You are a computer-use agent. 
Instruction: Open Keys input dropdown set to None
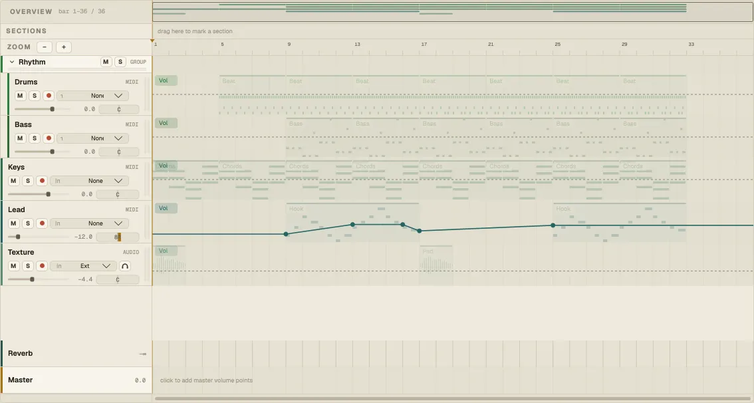[x=89, y=181]
